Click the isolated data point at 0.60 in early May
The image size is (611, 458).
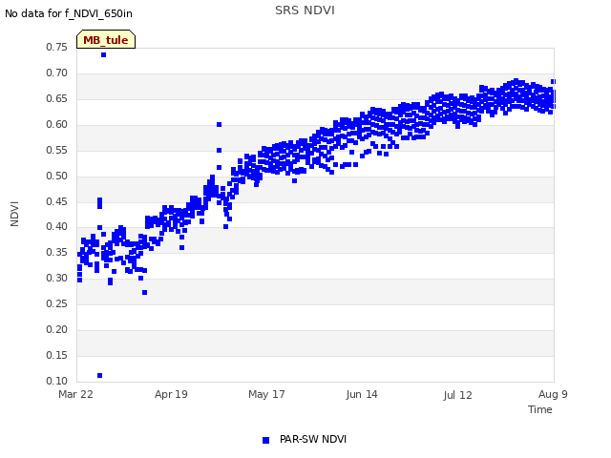click(x=219, y=125)
